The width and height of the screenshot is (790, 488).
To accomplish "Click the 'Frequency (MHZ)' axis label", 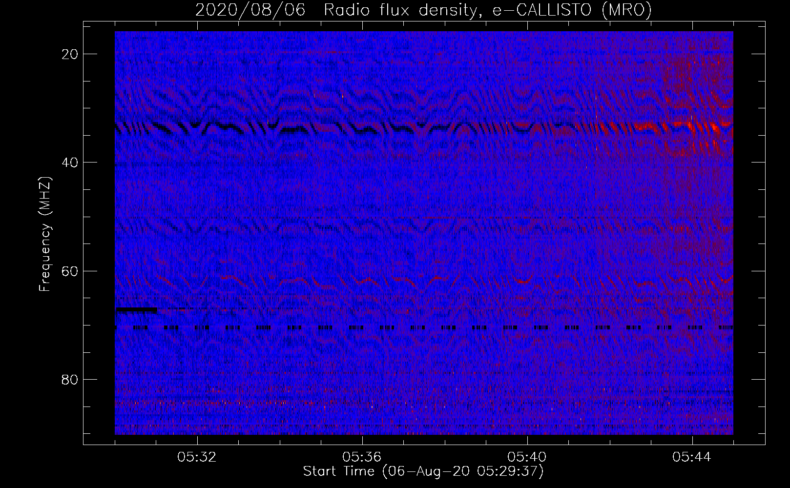I will [x=45, y=234].
